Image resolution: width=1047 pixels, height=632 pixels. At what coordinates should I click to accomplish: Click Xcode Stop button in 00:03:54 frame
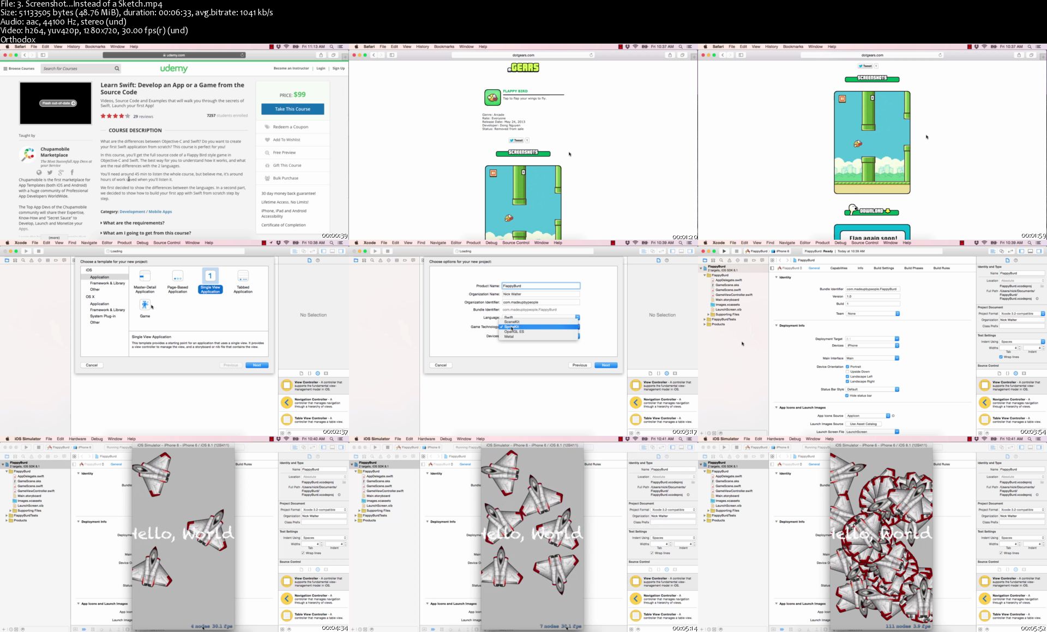click(737, 251)
